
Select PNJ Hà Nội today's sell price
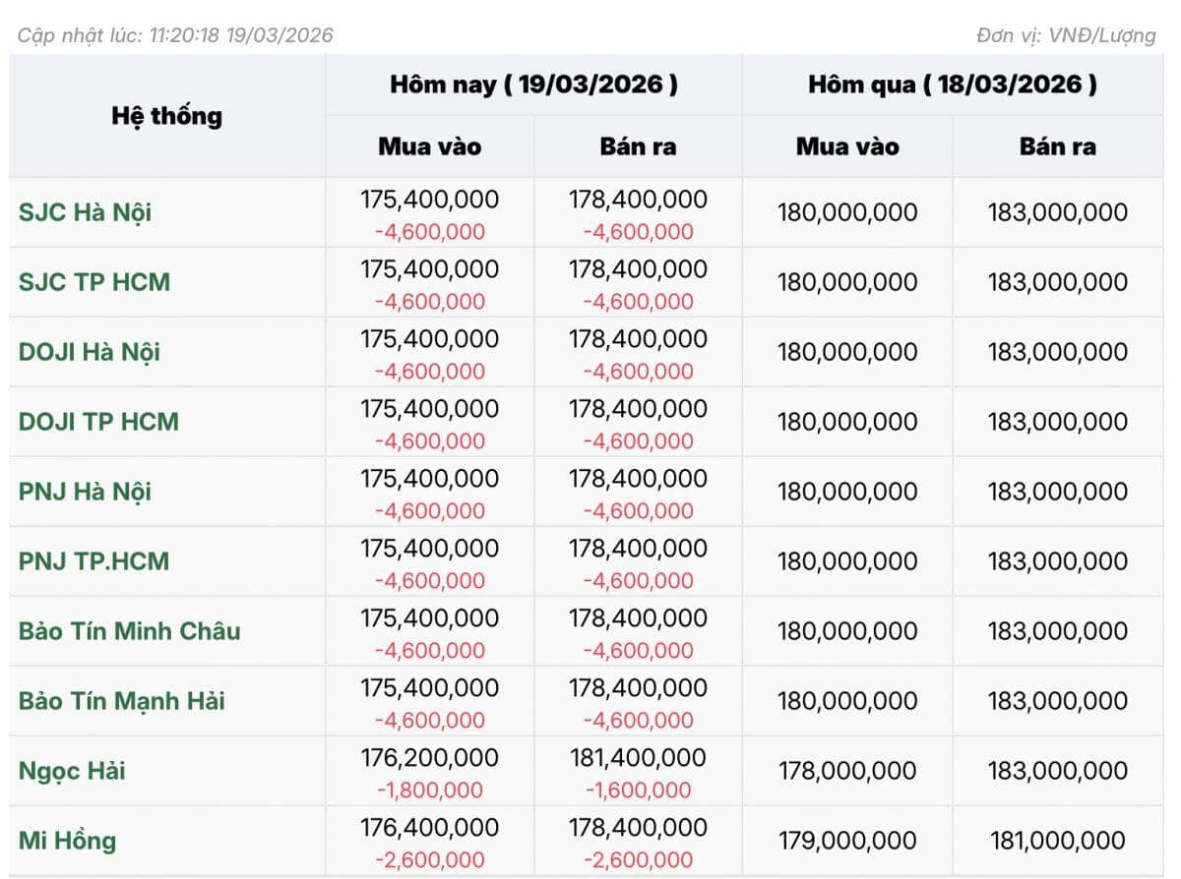coord(638,479)
